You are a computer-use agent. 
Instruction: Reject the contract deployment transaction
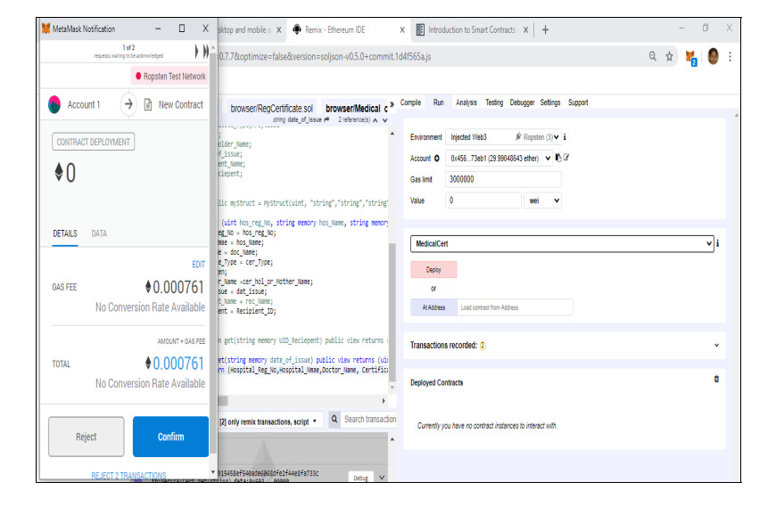click(x=87, y=437)
